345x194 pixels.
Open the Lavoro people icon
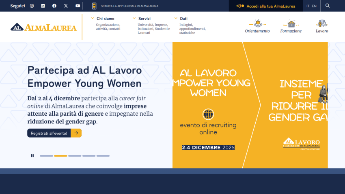[322, 23]
